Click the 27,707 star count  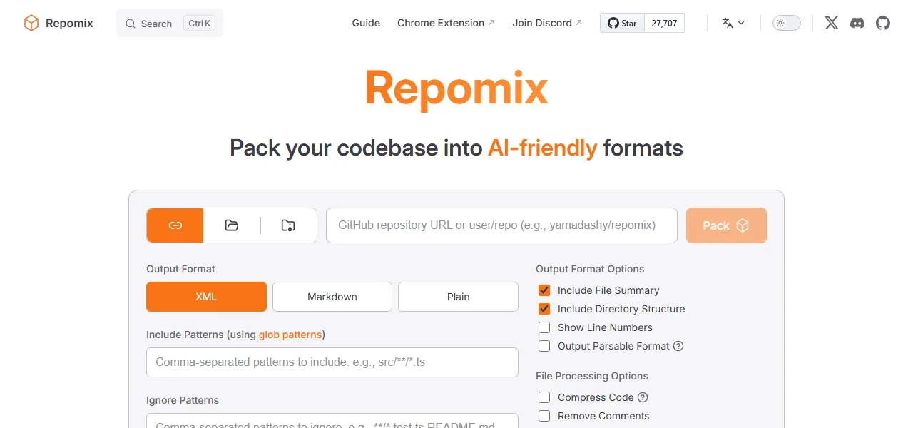[664, 23]
